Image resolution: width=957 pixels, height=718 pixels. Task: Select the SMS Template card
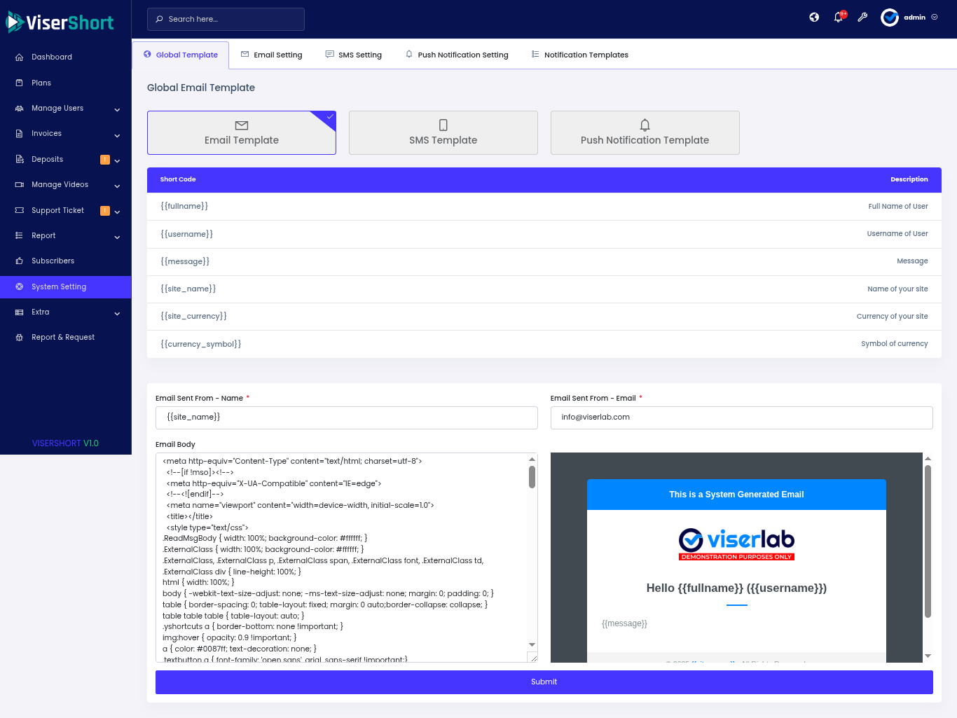click(443, 132)
